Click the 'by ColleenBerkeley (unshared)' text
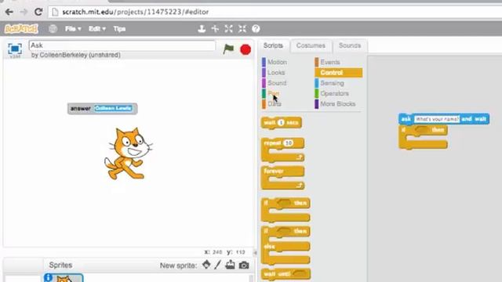Viewport: 502px width, 282px height. [76, 55]
